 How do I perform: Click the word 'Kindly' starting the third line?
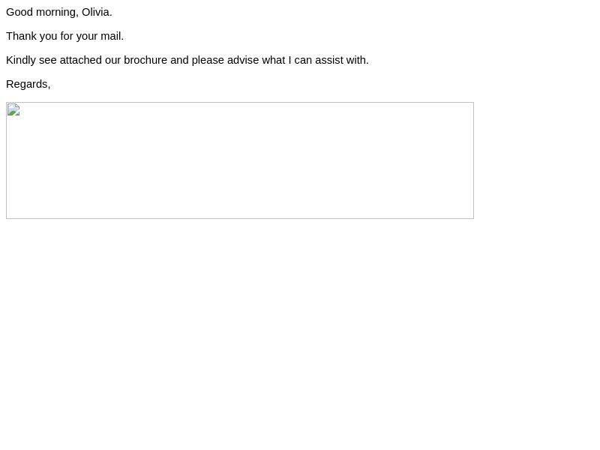(21, 61)
